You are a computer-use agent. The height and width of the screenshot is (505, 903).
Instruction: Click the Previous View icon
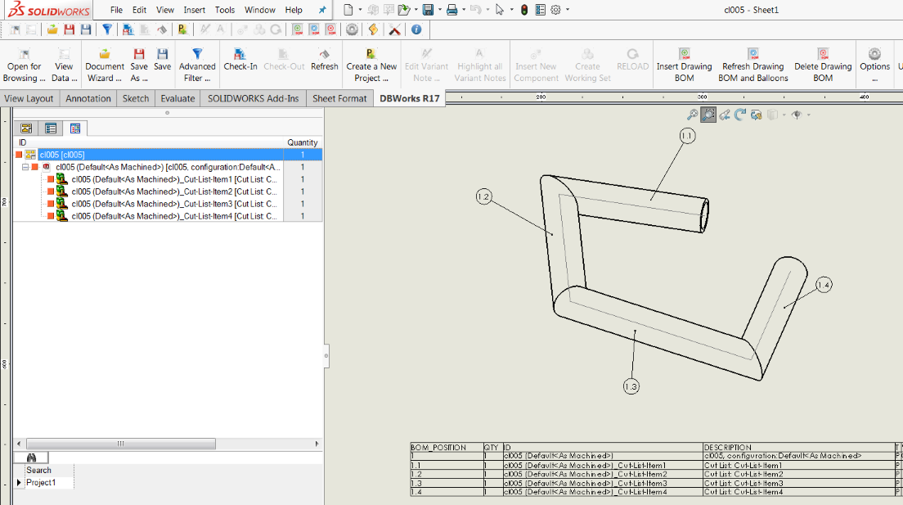[725, 115]
